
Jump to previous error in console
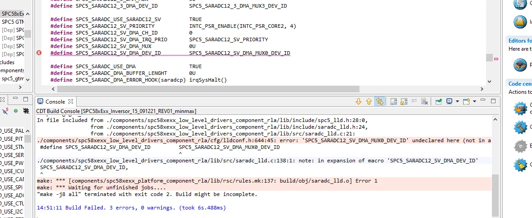[369, 101]
